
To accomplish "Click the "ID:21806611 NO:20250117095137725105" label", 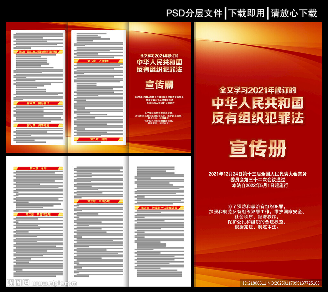I will [x=281, y=283].
